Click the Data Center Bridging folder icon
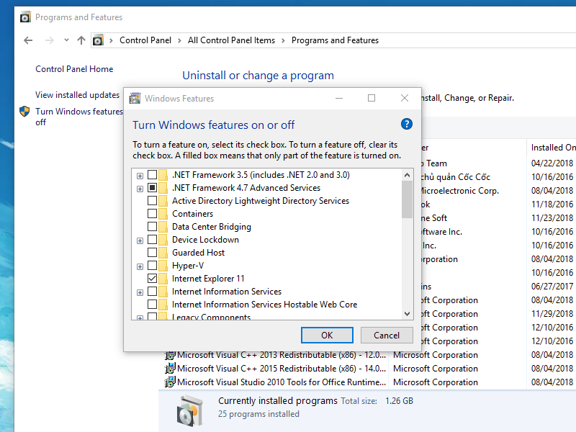This screenshot has height=432, width=576. 163,227
